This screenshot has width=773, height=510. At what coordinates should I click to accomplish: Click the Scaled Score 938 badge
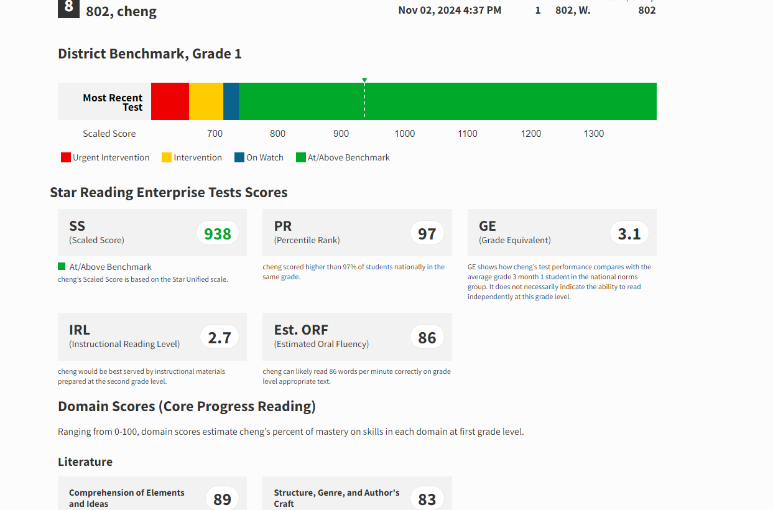tap(218, 233)
